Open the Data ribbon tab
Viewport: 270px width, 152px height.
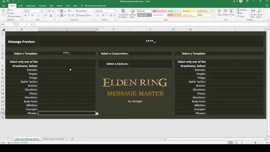pyautogui.click(x=52, y=6)
